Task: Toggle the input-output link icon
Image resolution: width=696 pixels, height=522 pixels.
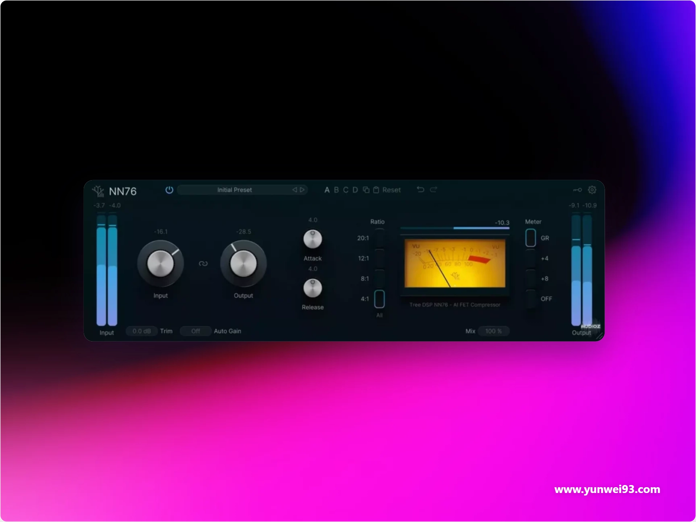Action: 203,264
